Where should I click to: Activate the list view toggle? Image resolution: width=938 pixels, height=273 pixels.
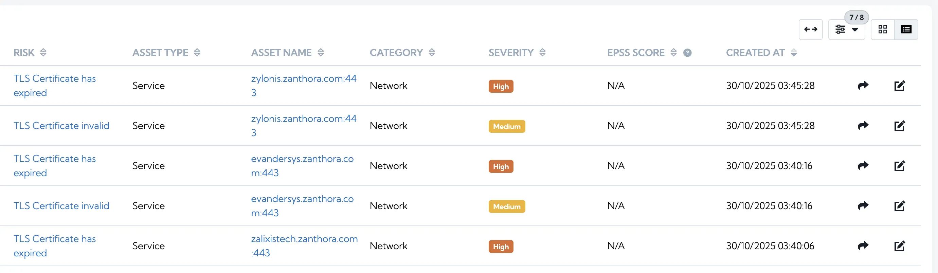(907, 29)
